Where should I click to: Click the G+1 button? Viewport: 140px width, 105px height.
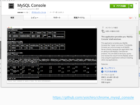(x=131, y=18)
